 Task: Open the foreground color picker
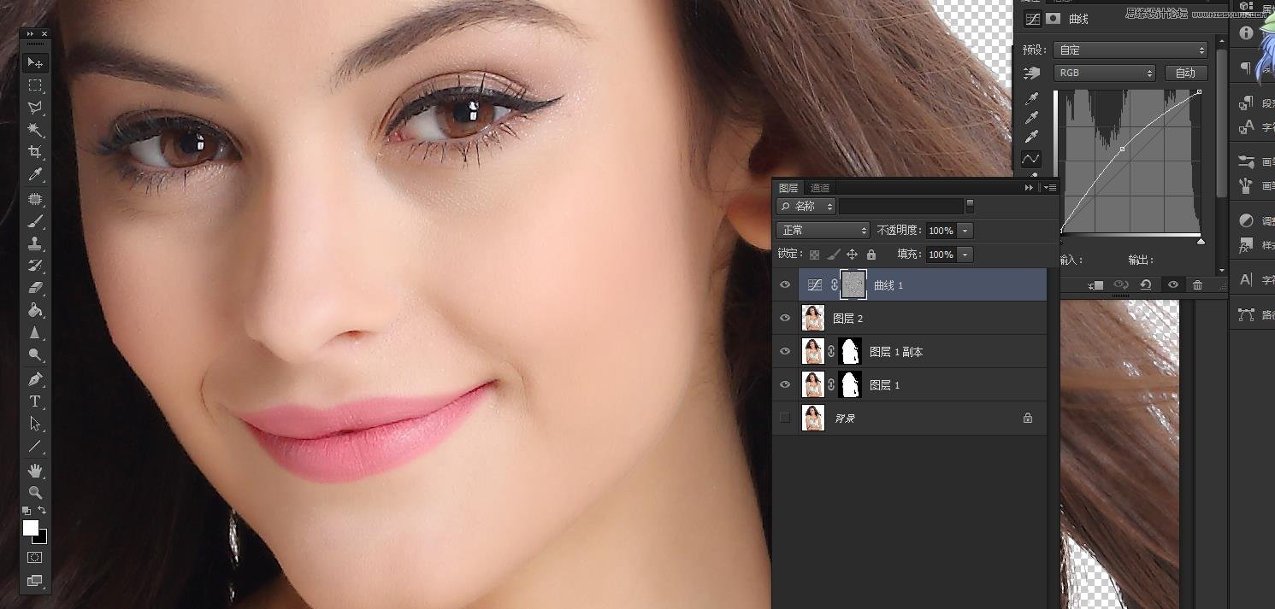click(31, 528)
